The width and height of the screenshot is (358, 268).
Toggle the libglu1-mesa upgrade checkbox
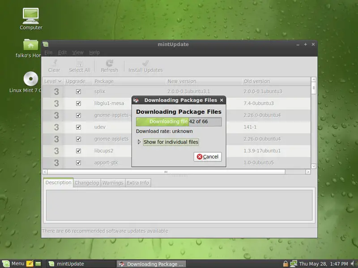pyautogui.click(x=78, y=103)
